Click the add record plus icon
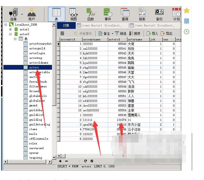Image resolution: width=204 pixels, height=180 pixels. (x=60, y=161)
